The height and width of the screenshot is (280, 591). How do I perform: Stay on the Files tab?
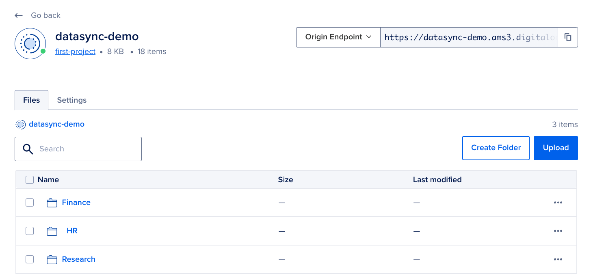tap(31, 100)
